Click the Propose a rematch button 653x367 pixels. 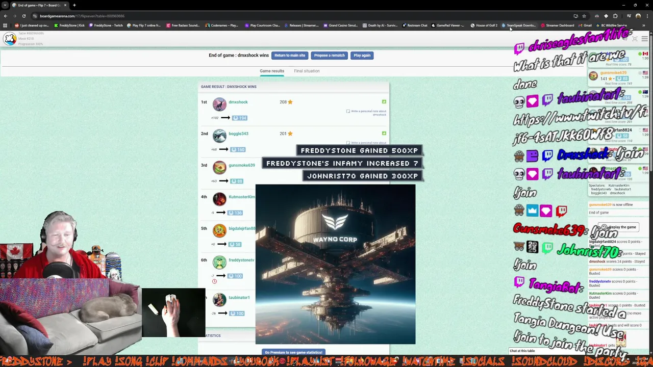(330, 55)
